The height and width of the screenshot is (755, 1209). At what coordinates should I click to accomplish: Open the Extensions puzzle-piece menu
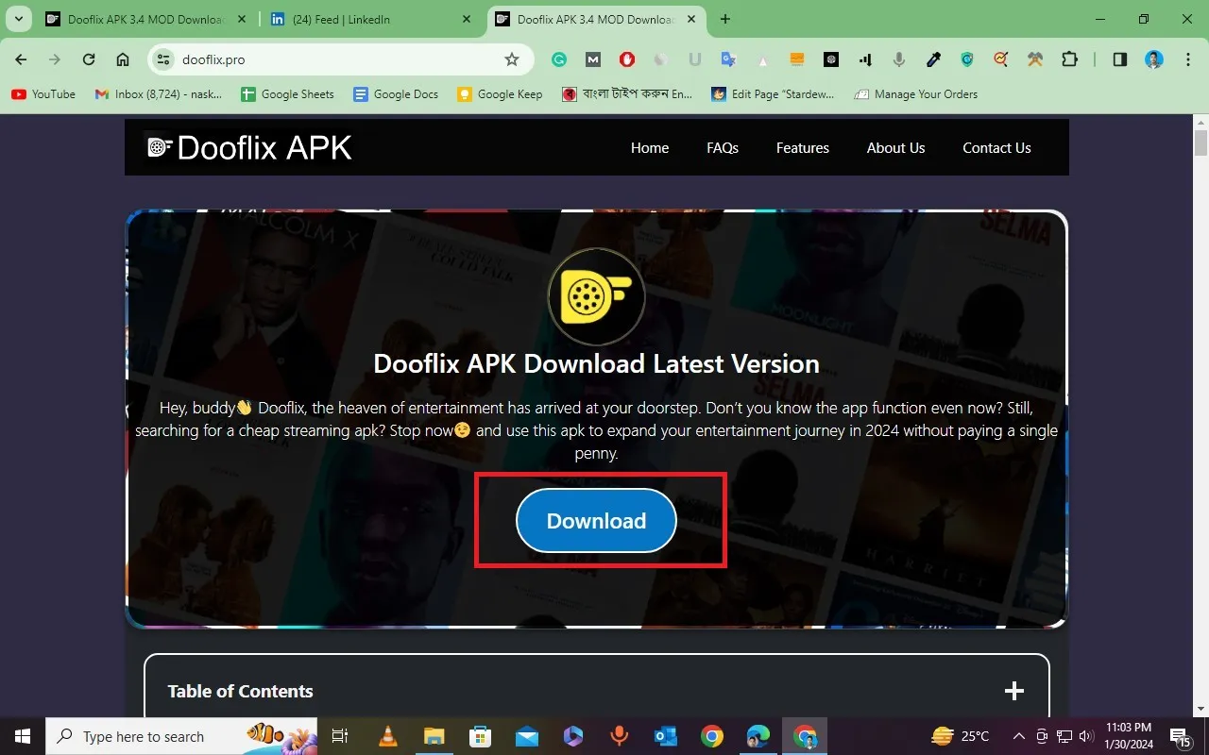pos(1069,59)
